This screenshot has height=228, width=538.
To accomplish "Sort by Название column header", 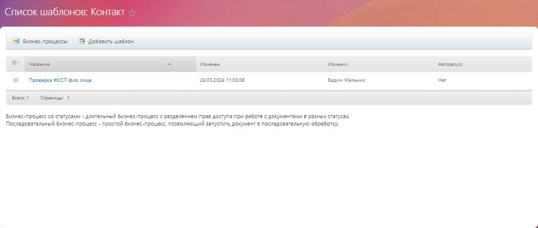I will coord(40,65).
